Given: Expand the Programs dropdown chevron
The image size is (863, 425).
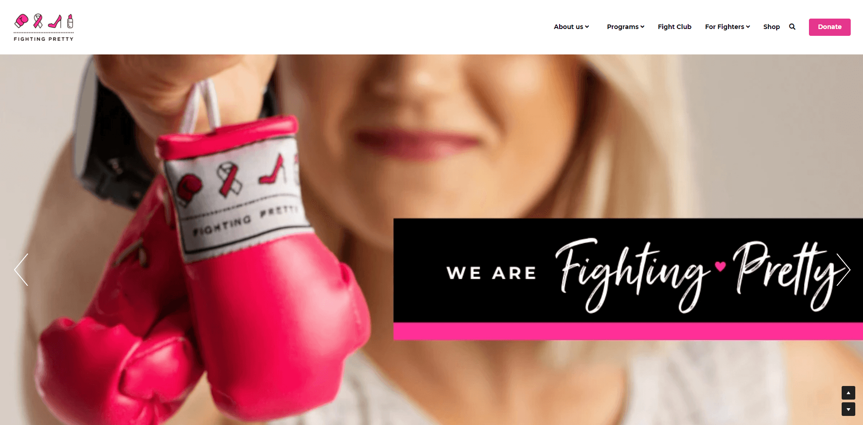Looking at the screenshot, I should click(642, 27).
